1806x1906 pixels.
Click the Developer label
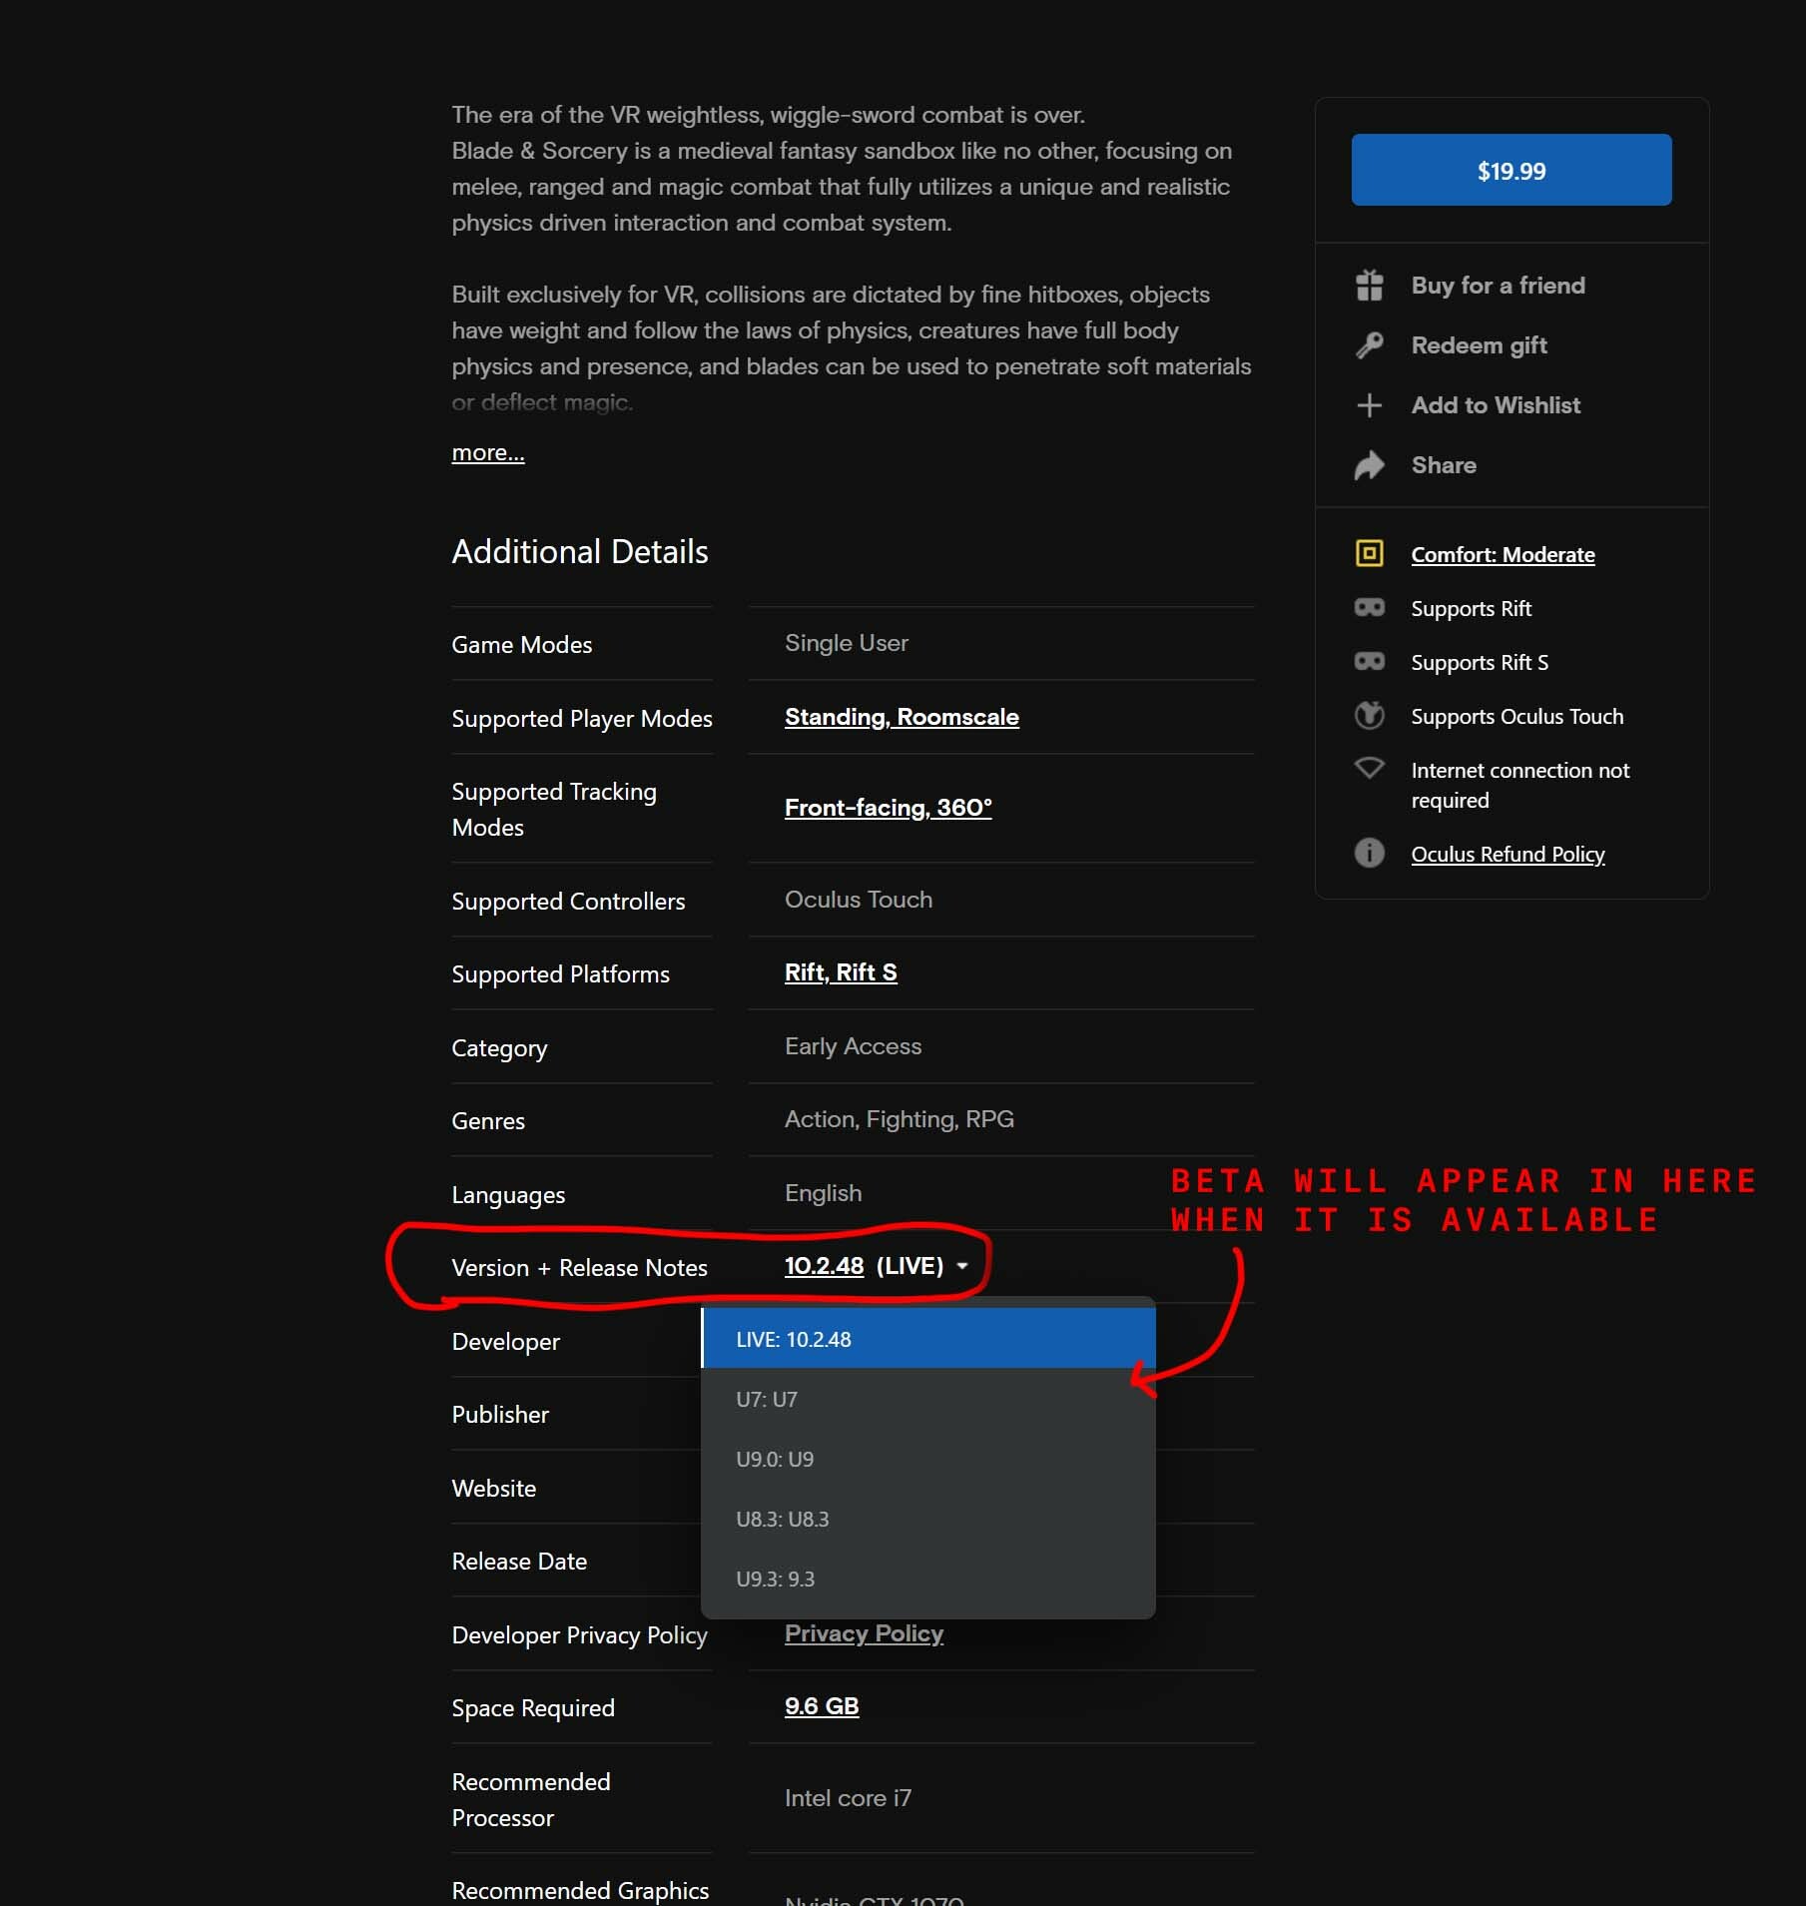click(505, 1342)
